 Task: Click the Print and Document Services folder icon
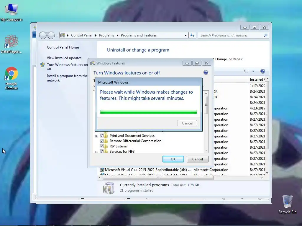point(106,136)
